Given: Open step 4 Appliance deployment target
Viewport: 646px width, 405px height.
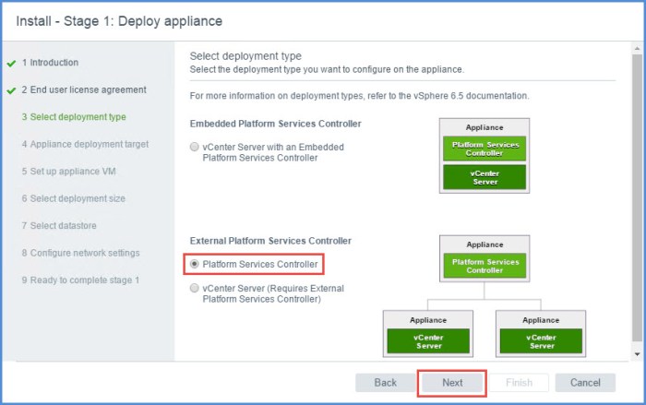Looking at the screenshot, I should [85, 144].
